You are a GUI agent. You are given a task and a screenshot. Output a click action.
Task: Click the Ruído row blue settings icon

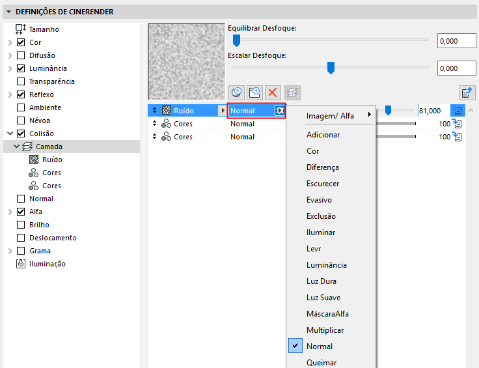[x=458, y=110]
